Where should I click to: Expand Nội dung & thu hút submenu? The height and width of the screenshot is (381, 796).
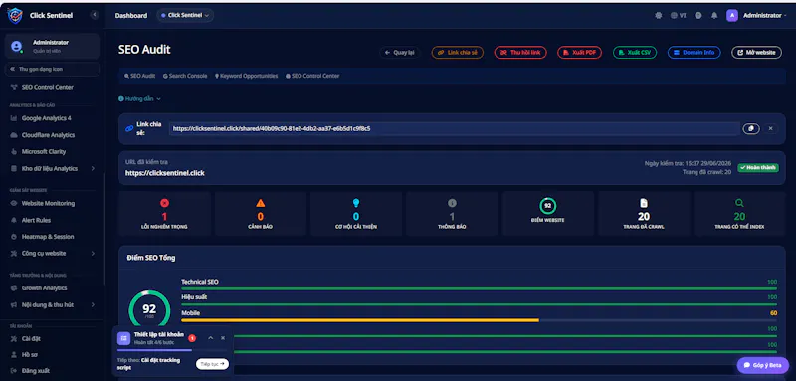pyautogui.click(x=53, y=305)
